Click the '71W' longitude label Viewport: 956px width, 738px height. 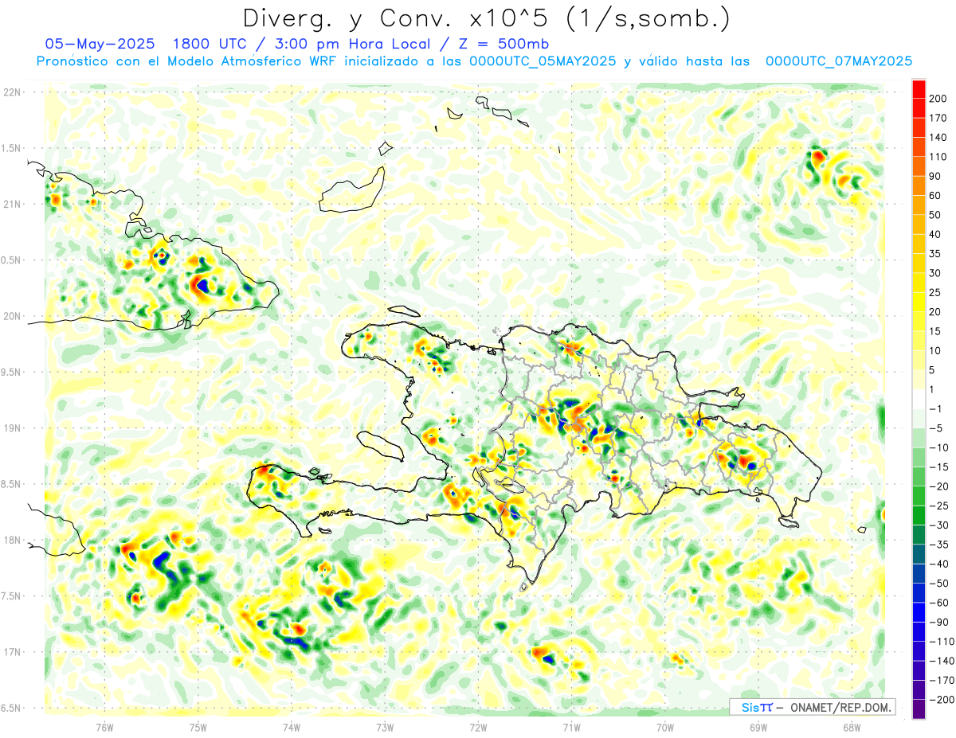click(571, 728)
